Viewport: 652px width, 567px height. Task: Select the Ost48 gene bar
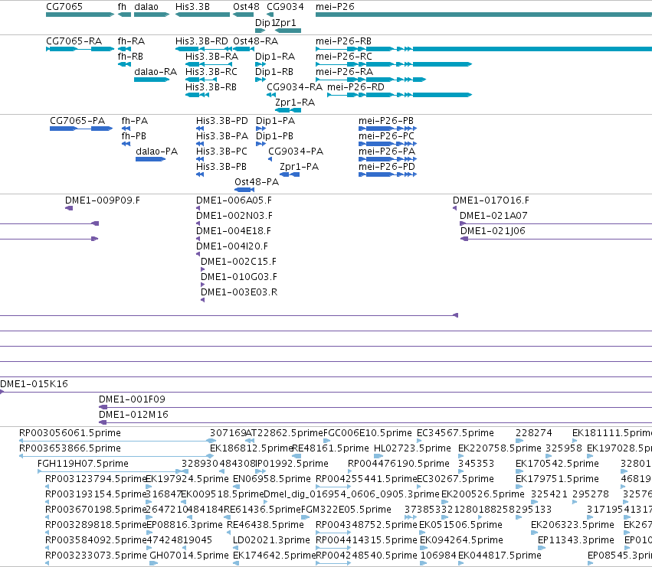(x=243, y=15)
